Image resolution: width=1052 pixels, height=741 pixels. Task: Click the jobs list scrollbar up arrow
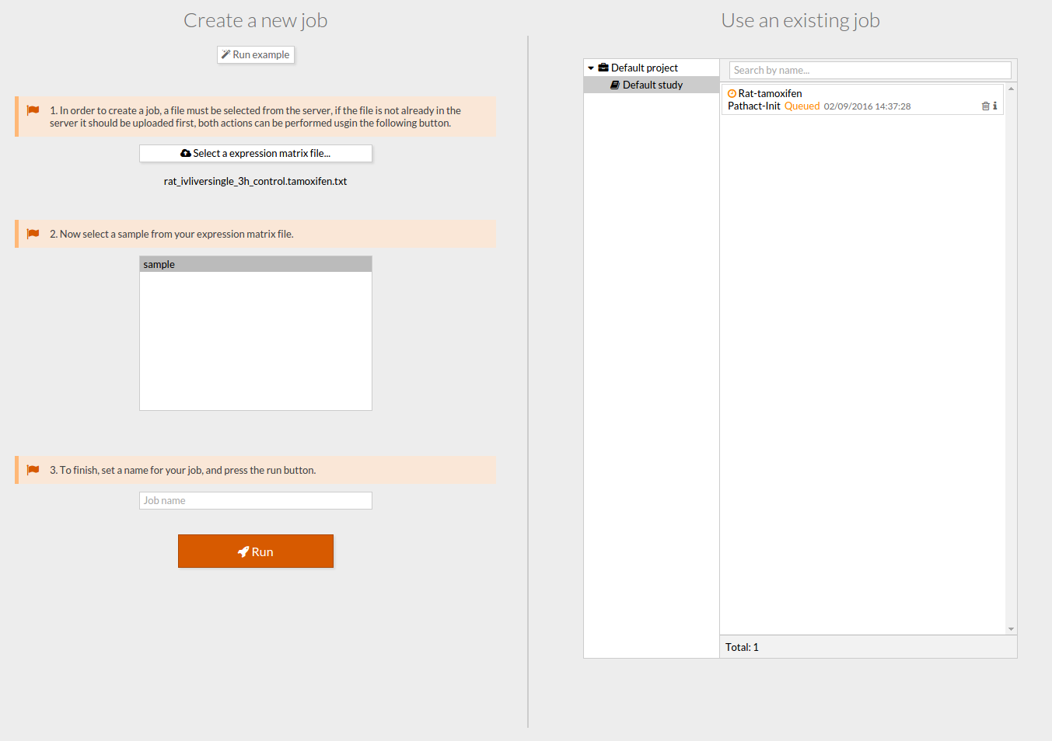pos(1011,89)
